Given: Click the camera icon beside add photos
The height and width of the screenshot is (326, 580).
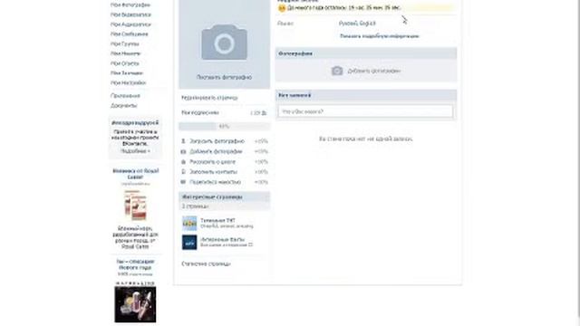Looking at the screenshot, I should point(336,71).
